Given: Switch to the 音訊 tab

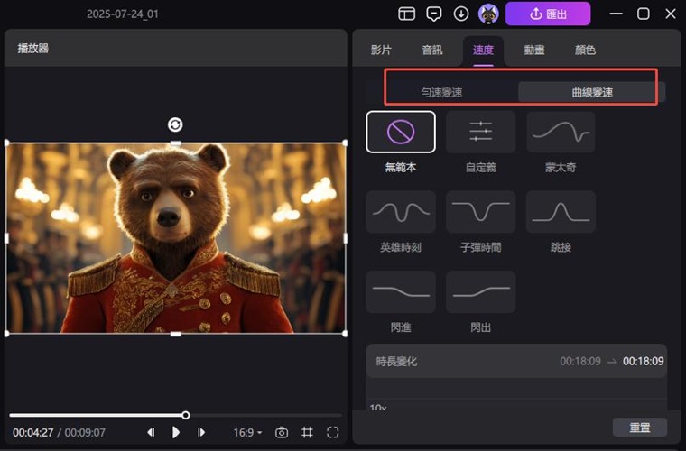Looking at the screenshot, I should (x=431, y=51).
